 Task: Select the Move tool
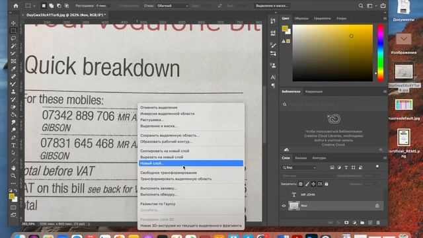pos(13,23)
